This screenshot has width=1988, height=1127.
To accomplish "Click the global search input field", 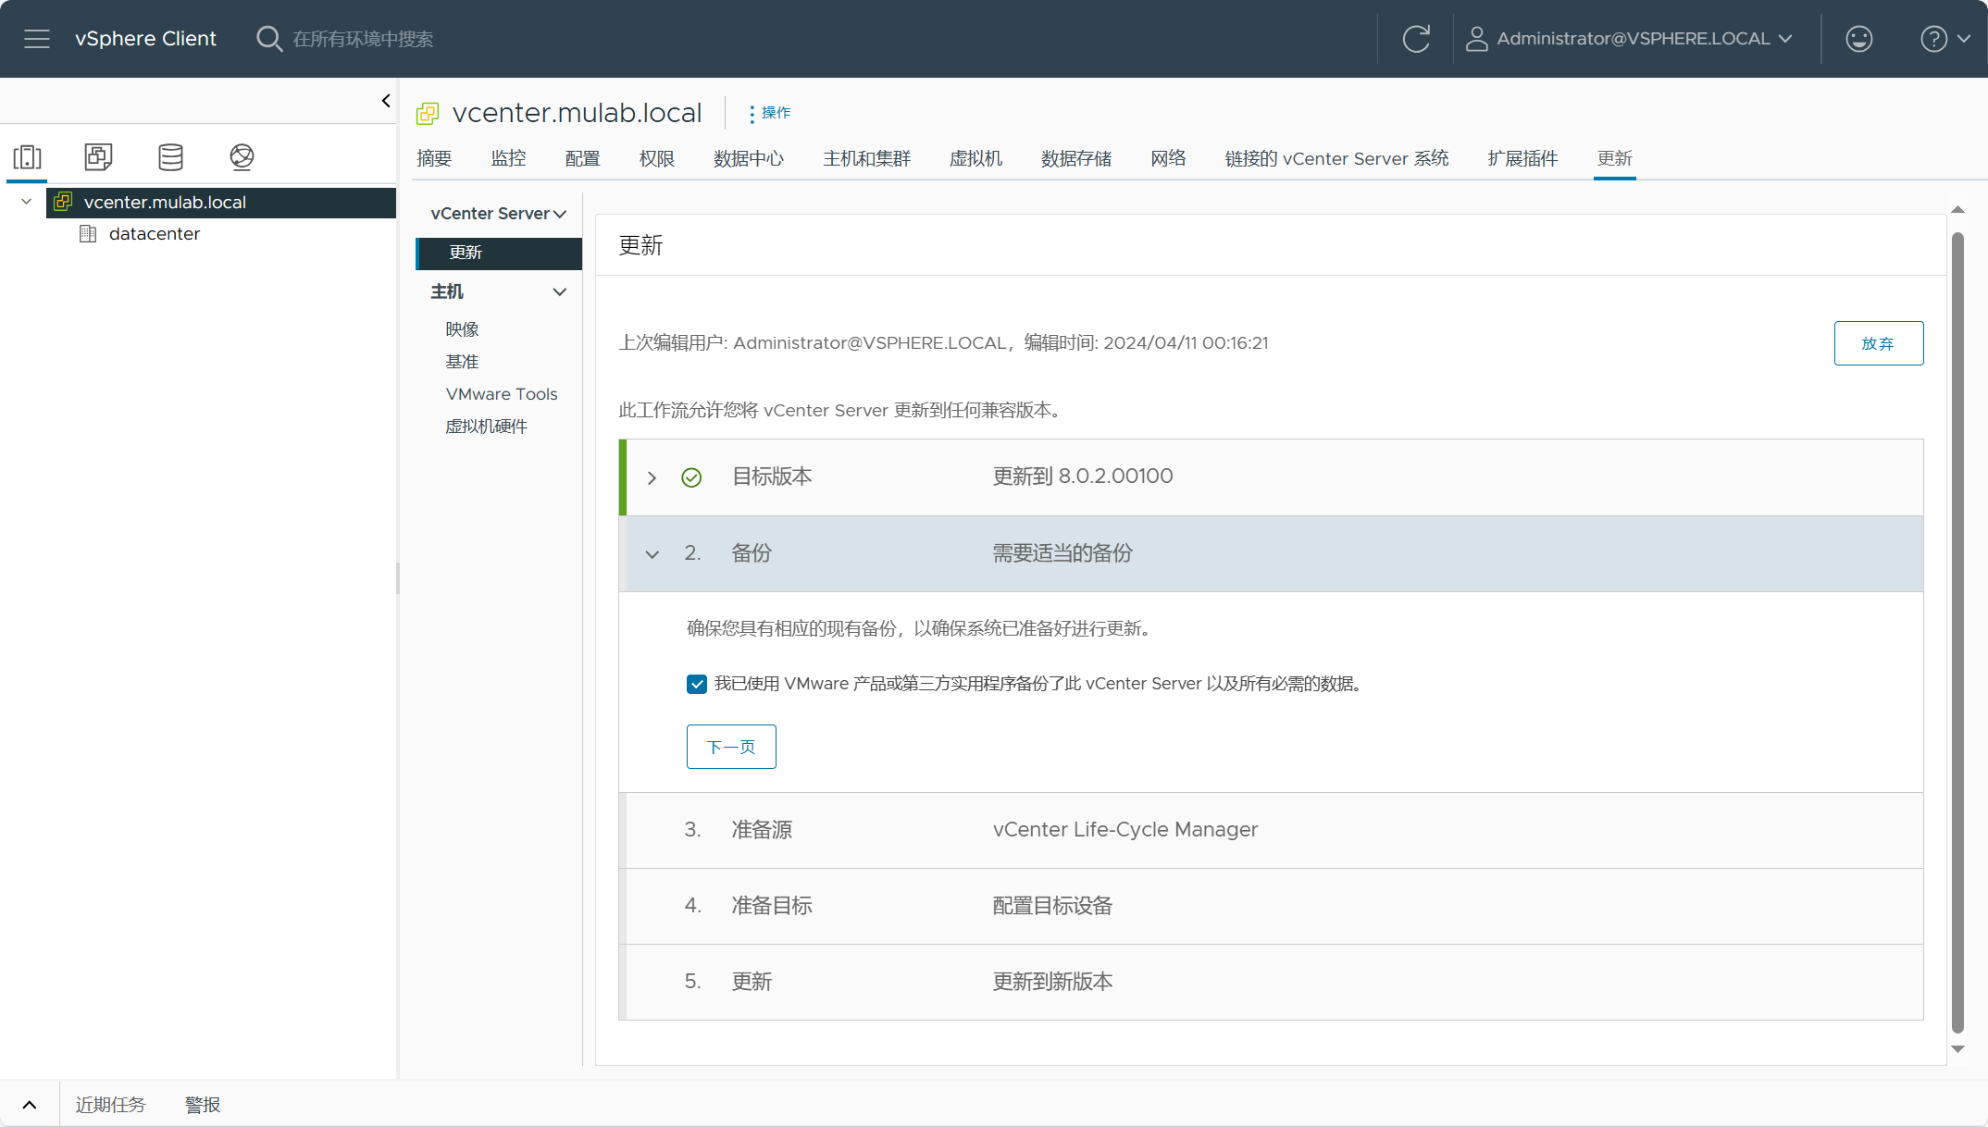I will 363,39.
